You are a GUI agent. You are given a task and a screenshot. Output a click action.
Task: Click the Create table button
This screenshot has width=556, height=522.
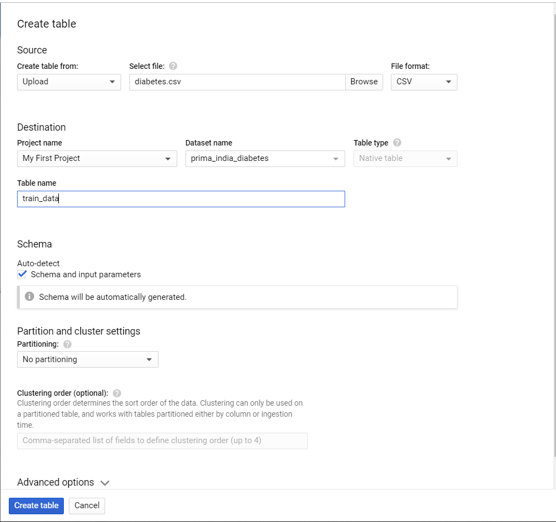(x=36, y=505)
